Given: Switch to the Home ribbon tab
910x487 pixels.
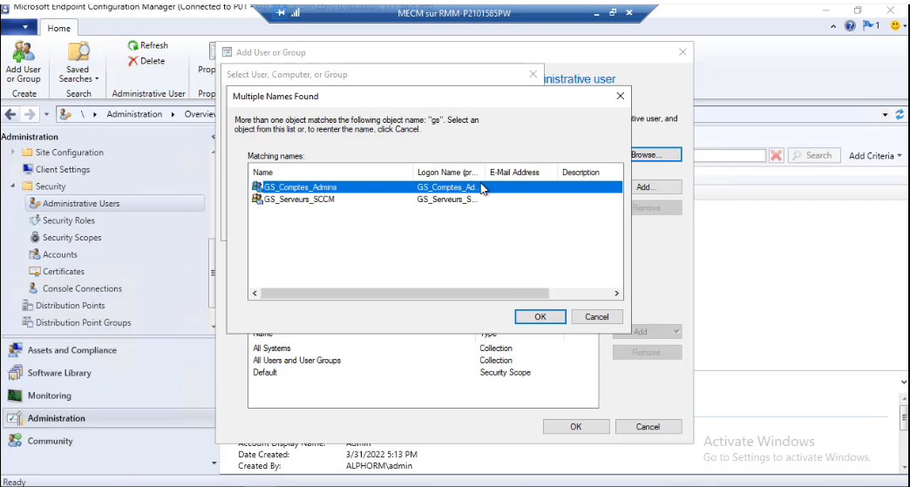Looking at the screenshot, I should 59,28.
